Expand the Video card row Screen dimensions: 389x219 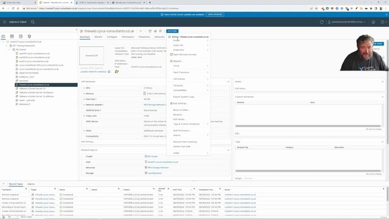tap(84, 116)
